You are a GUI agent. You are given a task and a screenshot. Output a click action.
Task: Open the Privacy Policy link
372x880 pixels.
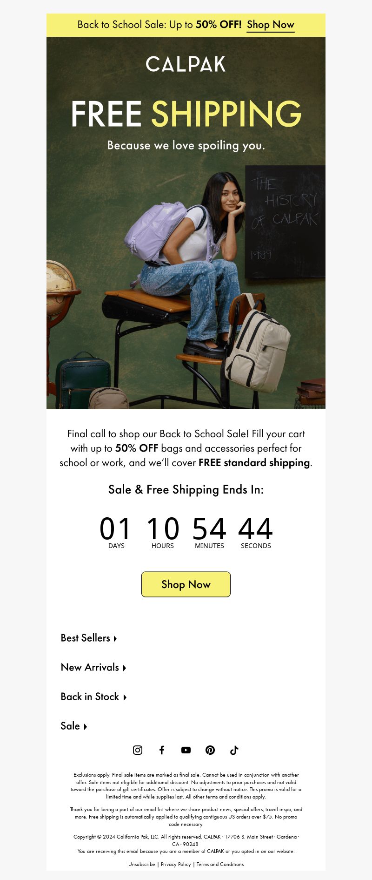click(176, 864)
